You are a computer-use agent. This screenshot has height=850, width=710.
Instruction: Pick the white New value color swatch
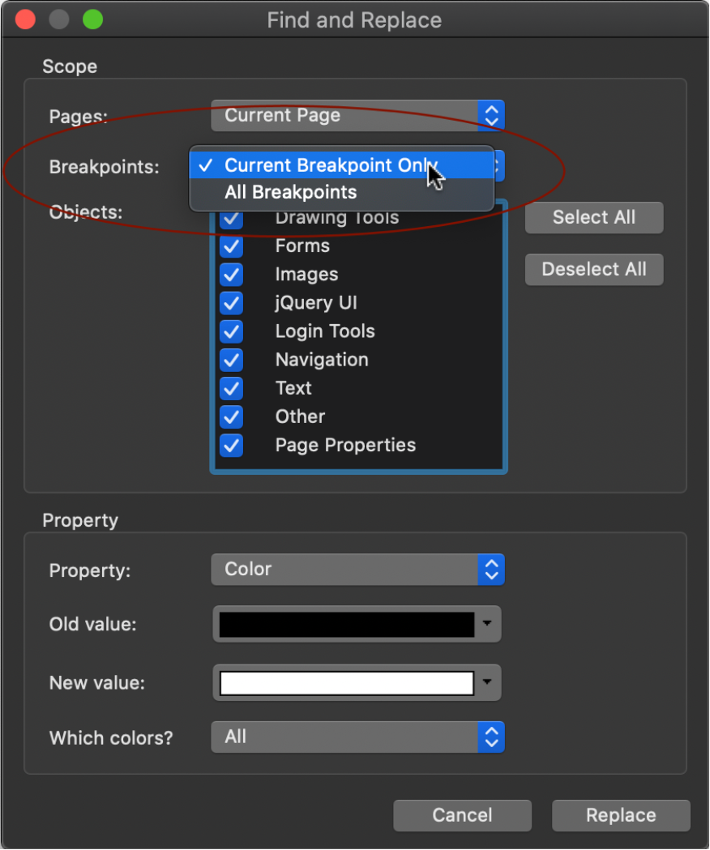pos(347,683)
